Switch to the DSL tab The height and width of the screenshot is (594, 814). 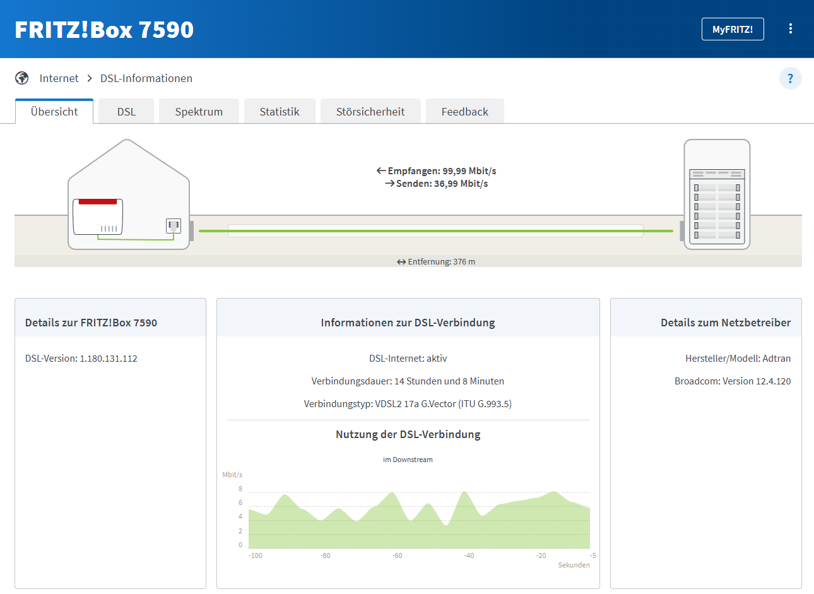[x=126, y=112]
